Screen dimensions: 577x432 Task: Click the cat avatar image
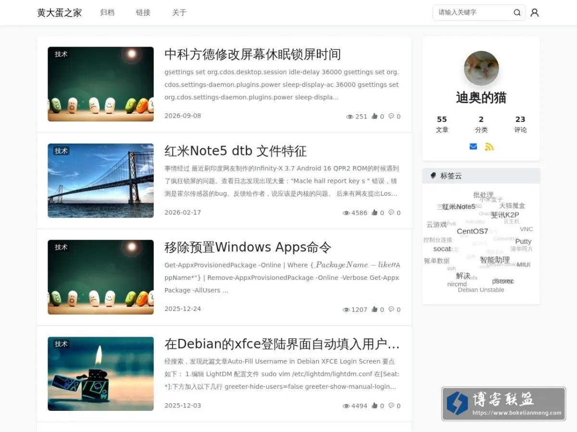(x=481, y=69)
